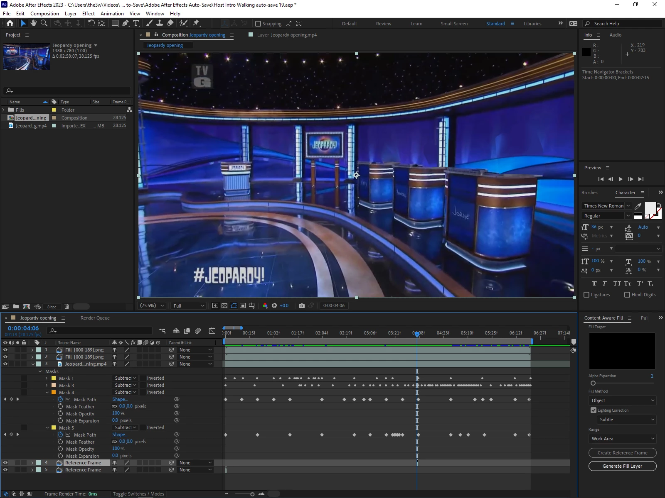
Task: Choose the Zoom tool magnifier
Action: 44,23
